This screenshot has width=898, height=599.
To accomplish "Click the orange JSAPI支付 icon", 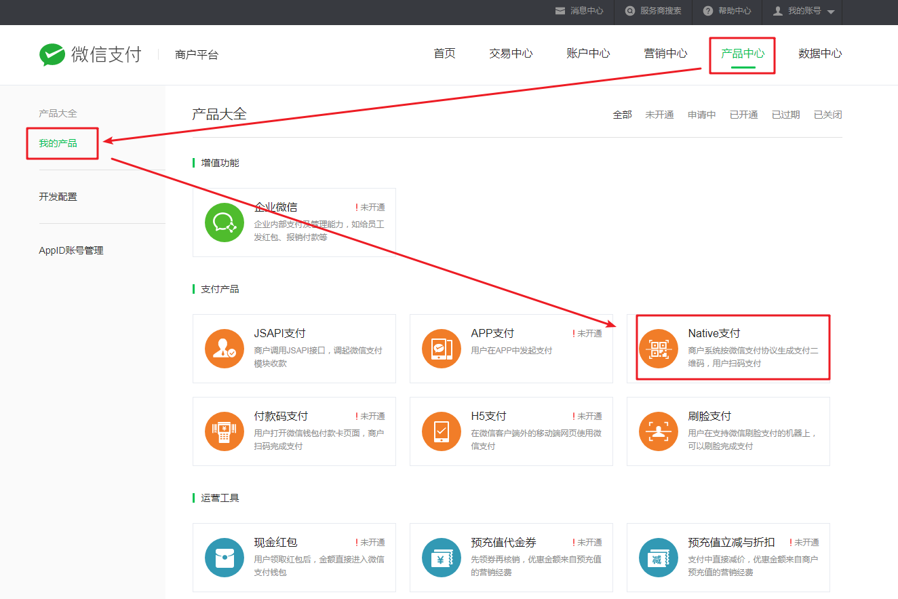I will 224,349.
